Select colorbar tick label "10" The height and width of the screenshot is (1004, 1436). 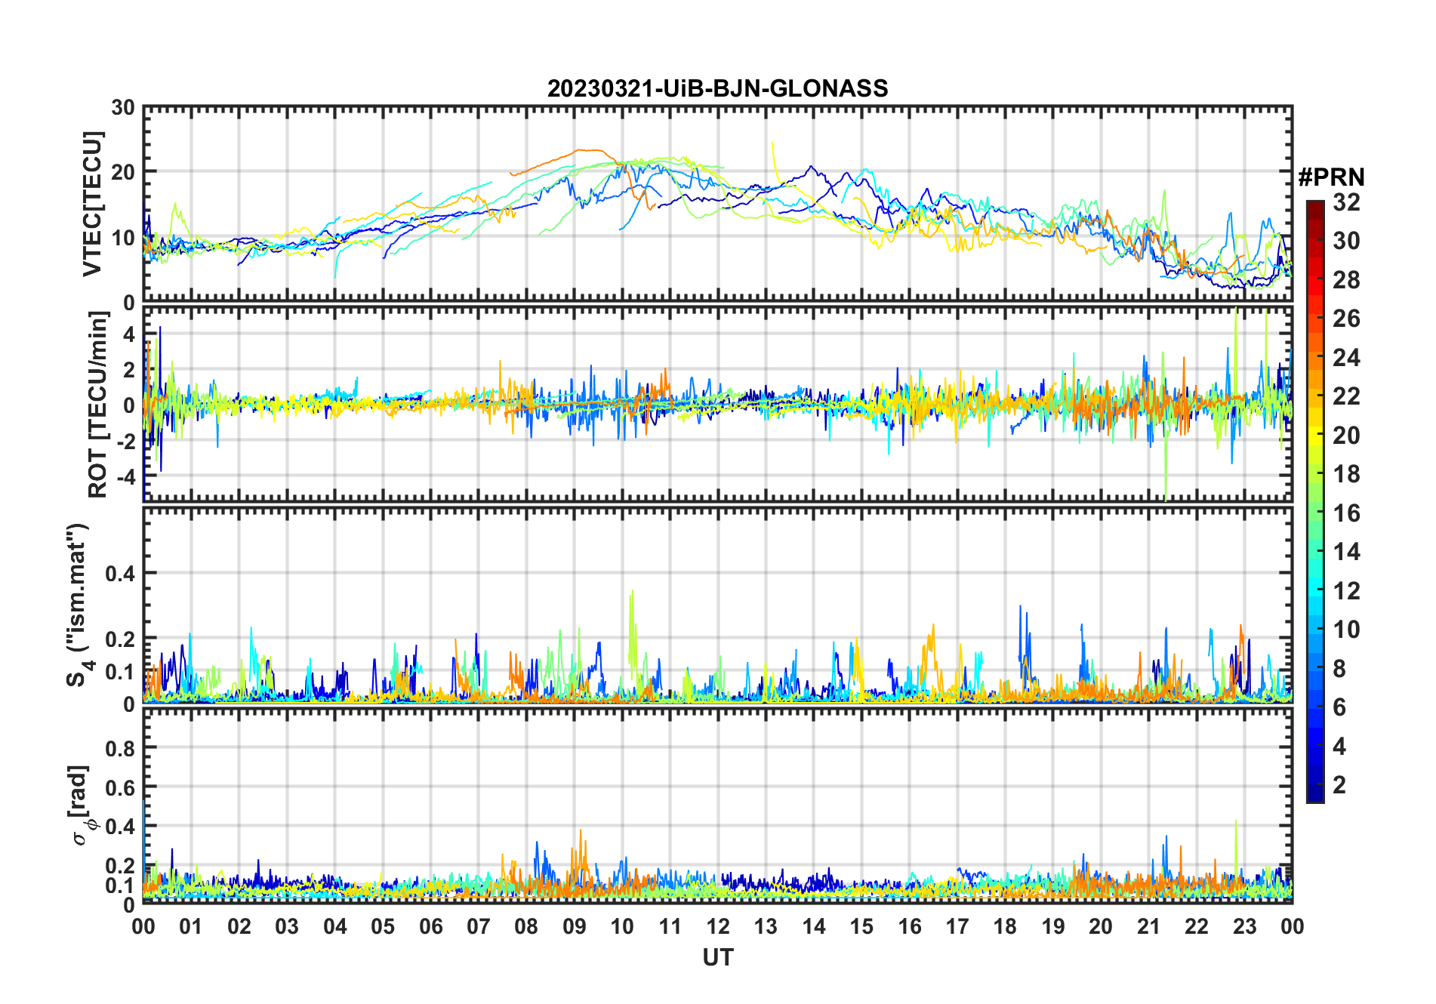click(x=1346, y=630)
